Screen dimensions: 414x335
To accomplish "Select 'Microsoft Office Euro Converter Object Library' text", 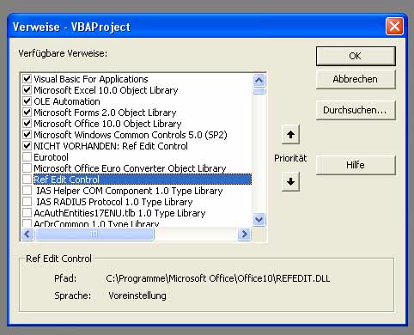I will [130, 168].
